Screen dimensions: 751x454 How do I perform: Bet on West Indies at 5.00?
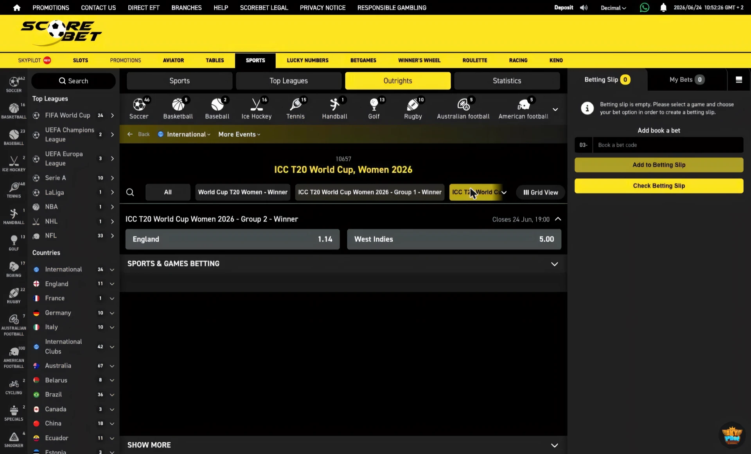click(454, 239)
